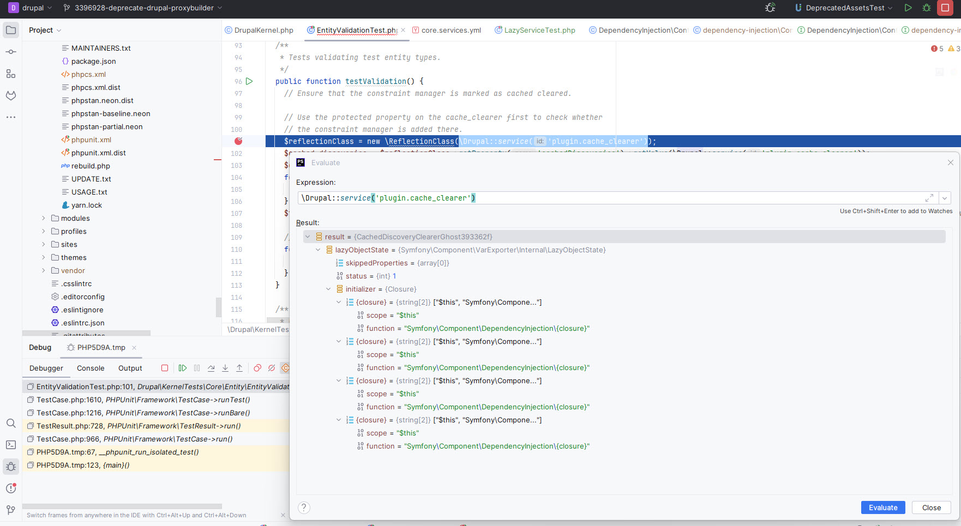This screenshot has height=526, width=961.
Task: Click Resume Program in debug toolbar
Action: (x=183, y=368)
